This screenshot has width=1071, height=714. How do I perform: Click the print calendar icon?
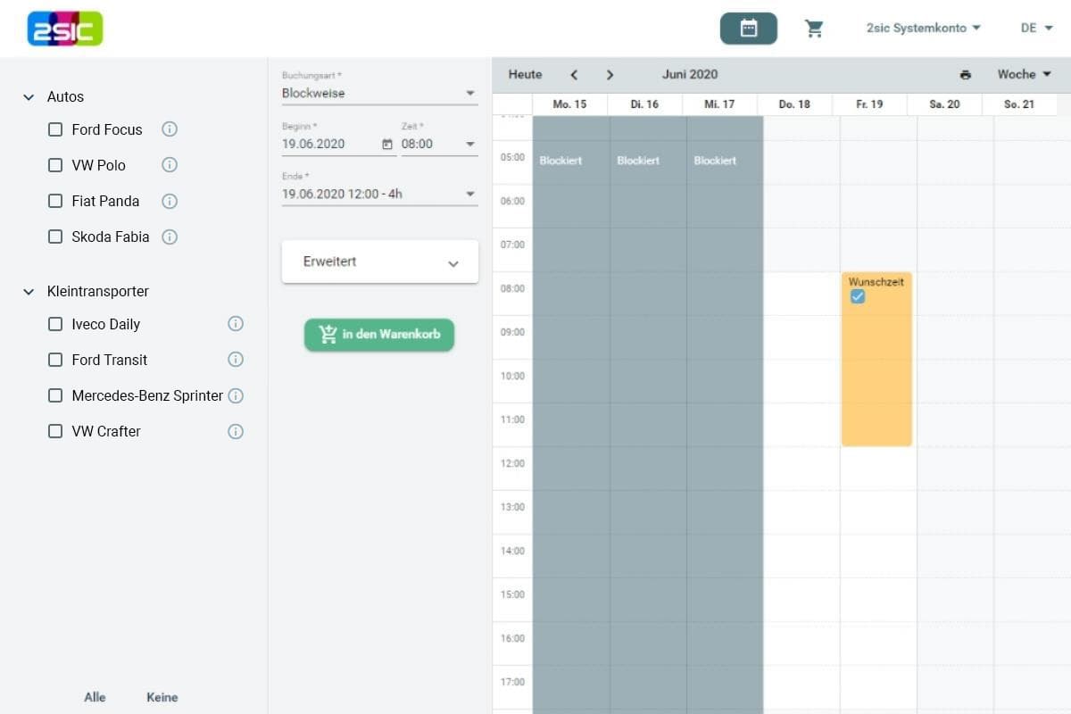(965, 75)
